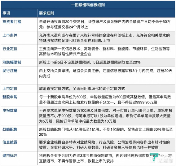
Task: Open the 行业定位 item
Action: click(x=10, y=49)
